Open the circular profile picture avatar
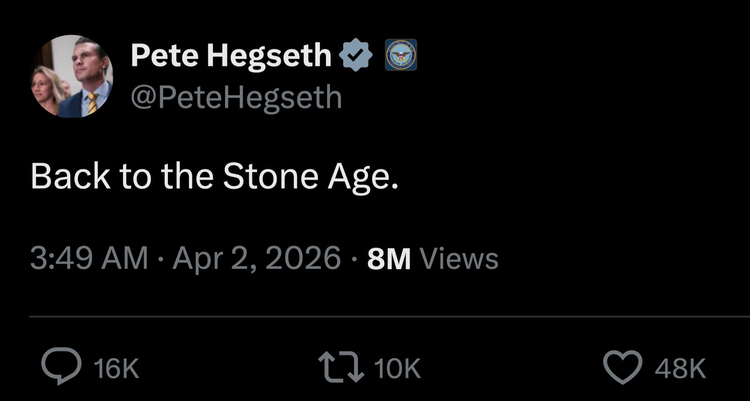Viewport: 750px width, 401px height. [x=71, y=76]
